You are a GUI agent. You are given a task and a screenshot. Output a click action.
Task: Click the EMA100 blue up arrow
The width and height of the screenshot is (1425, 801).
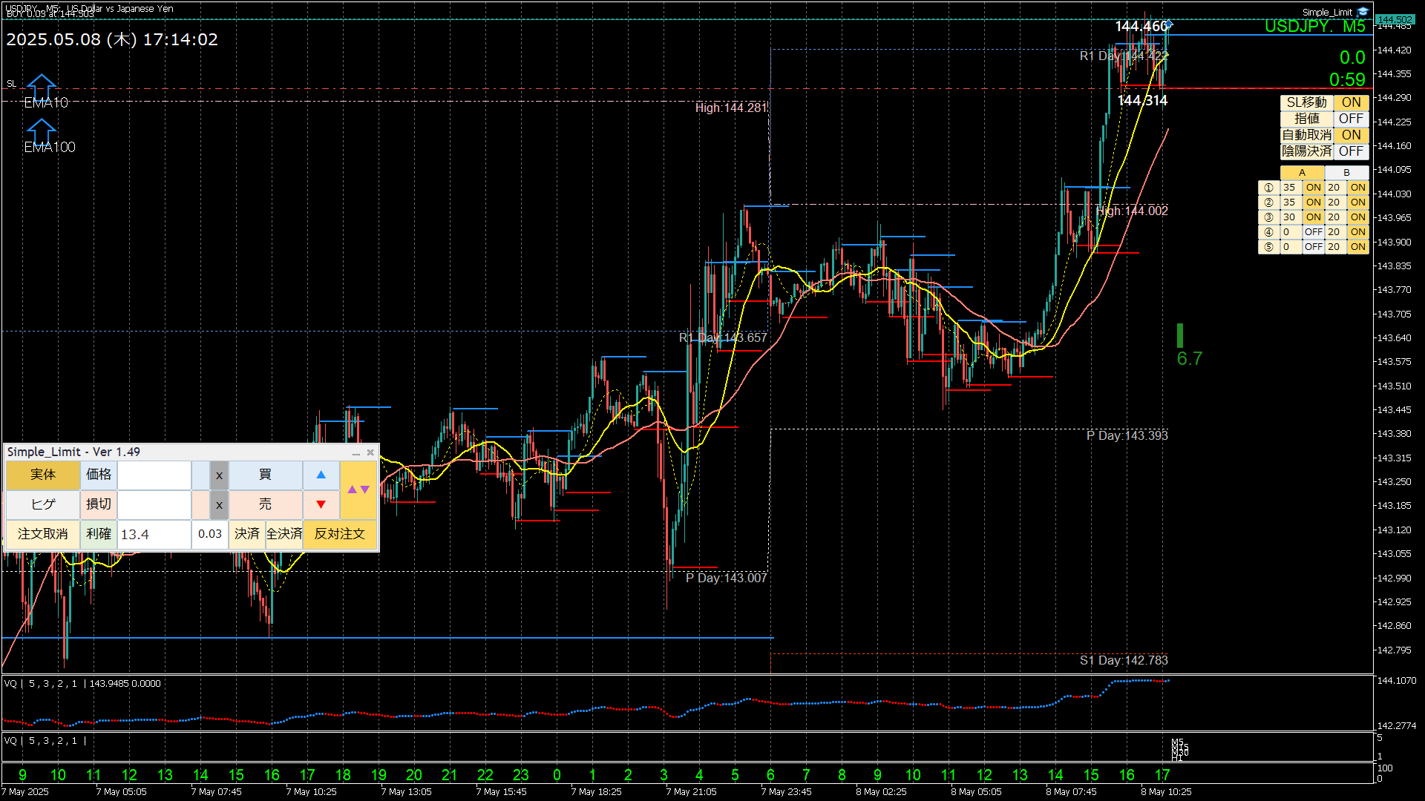click(42, 131)
